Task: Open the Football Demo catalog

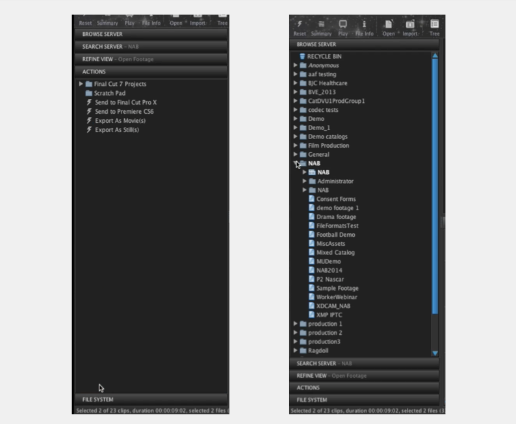Action: (x=331, y=234)
